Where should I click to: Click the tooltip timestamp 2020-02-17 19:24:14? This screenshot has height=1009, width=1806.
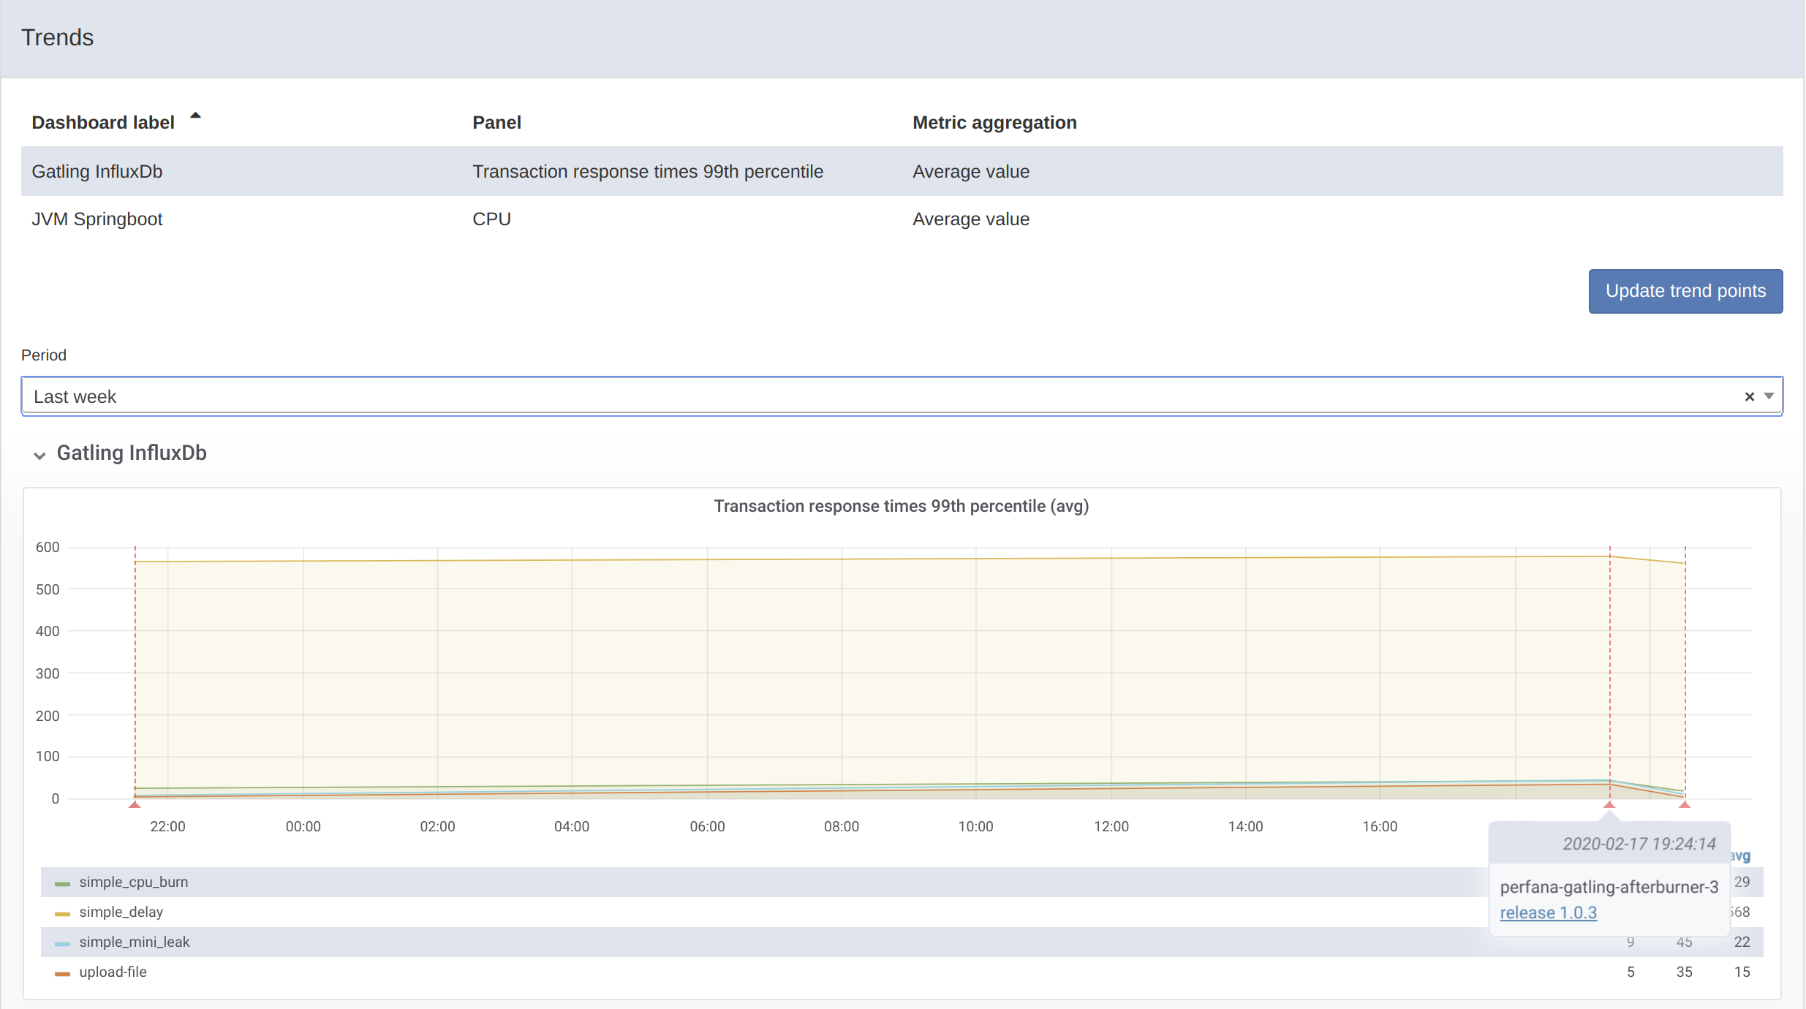[1639, 844]
